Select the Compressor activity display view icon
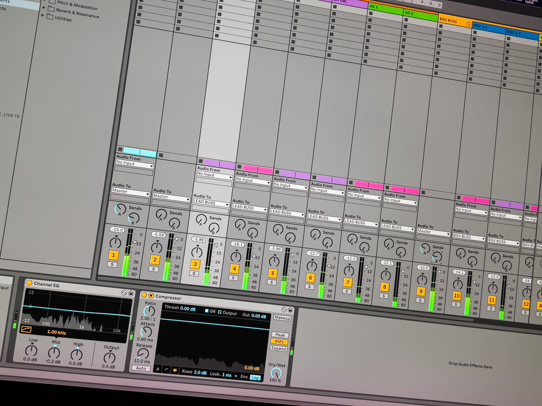 click(x=175, y=370)
